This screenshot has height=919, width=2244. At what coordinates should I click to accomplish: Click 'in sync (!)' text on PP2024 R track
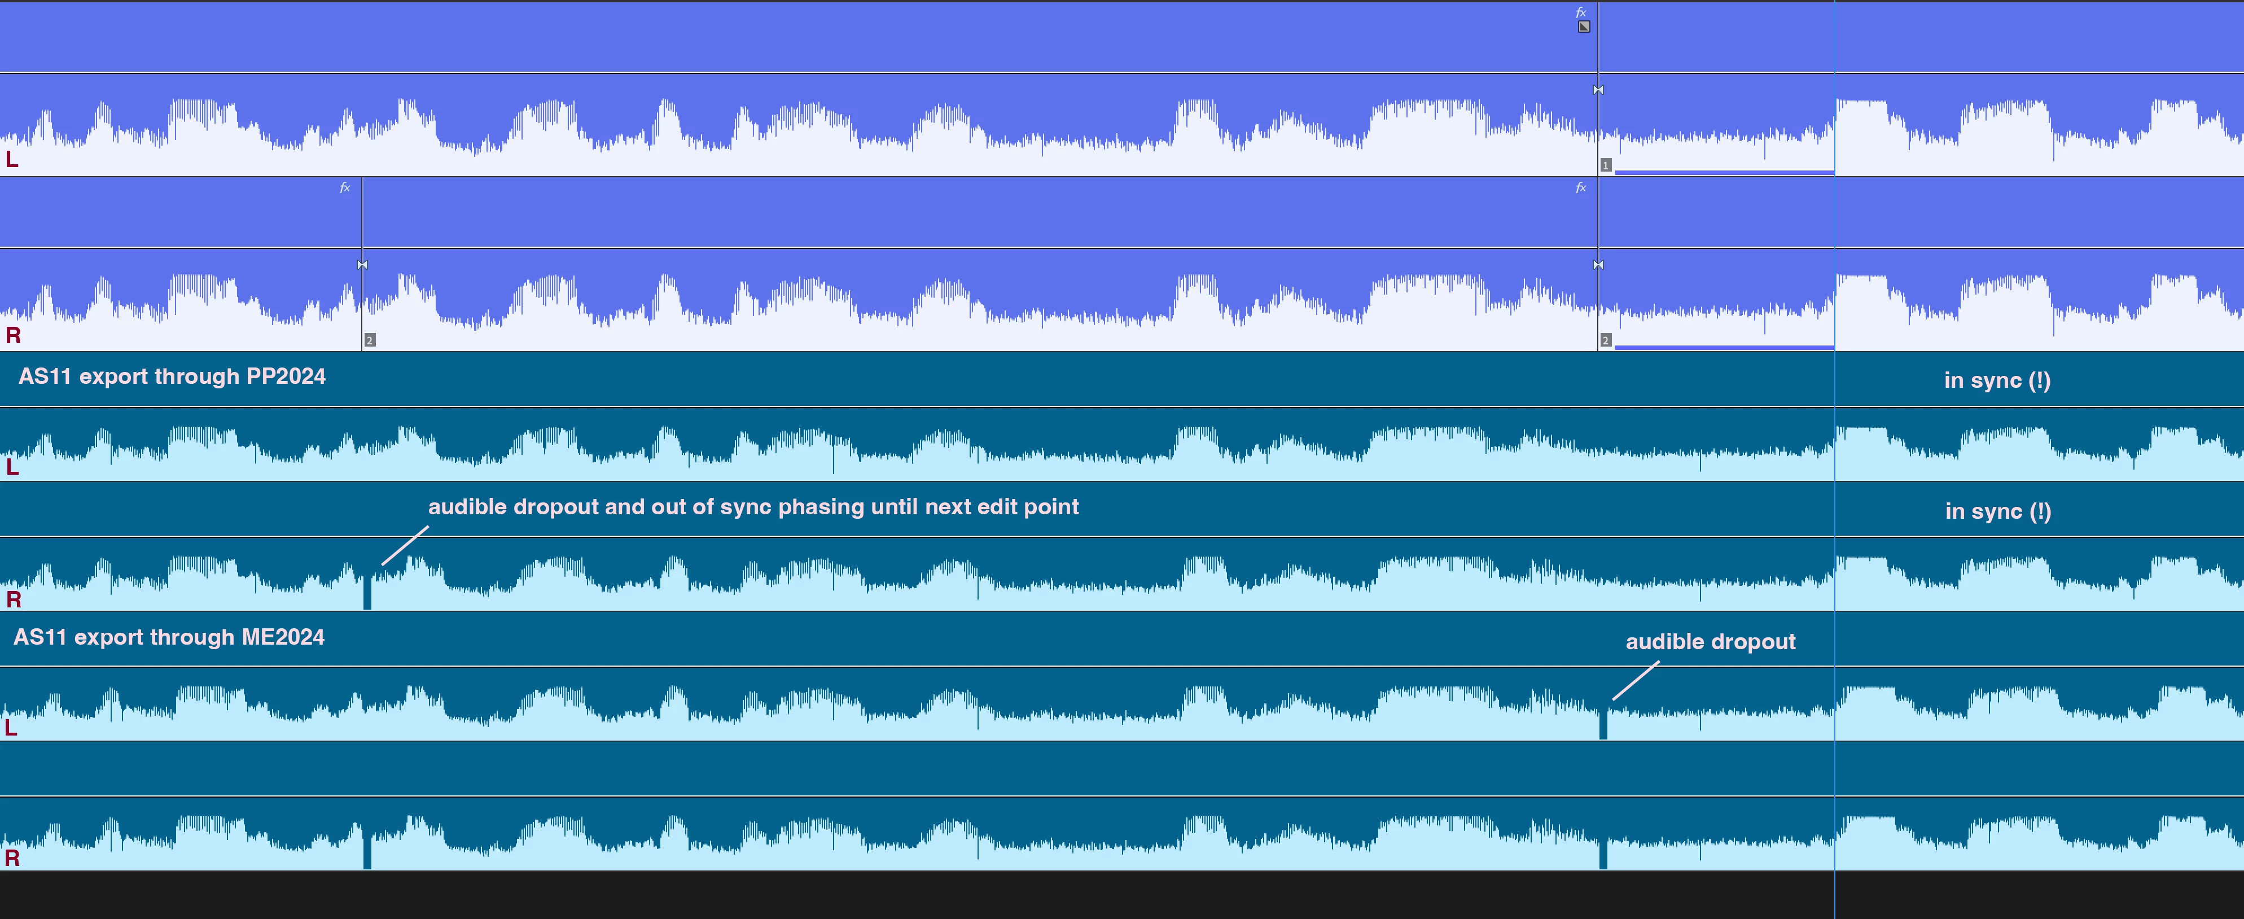pos(1997,511)
